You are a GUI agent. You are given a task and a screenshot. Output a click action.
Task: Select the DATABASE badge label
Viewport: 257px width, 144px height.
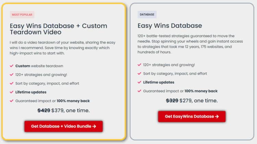[147, 15]
